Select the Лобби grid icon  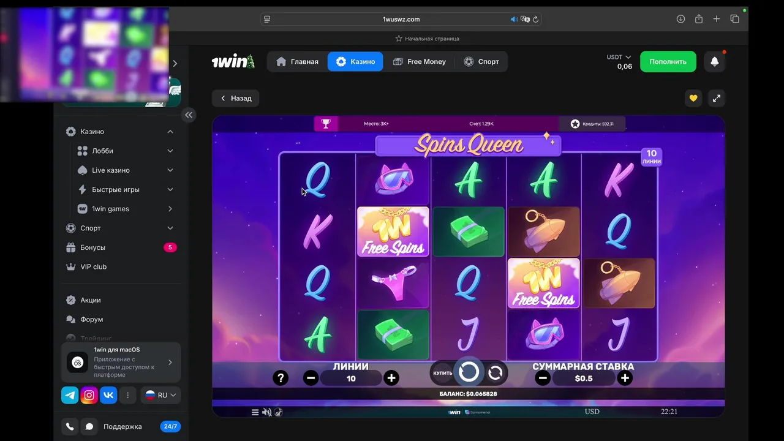82,151
